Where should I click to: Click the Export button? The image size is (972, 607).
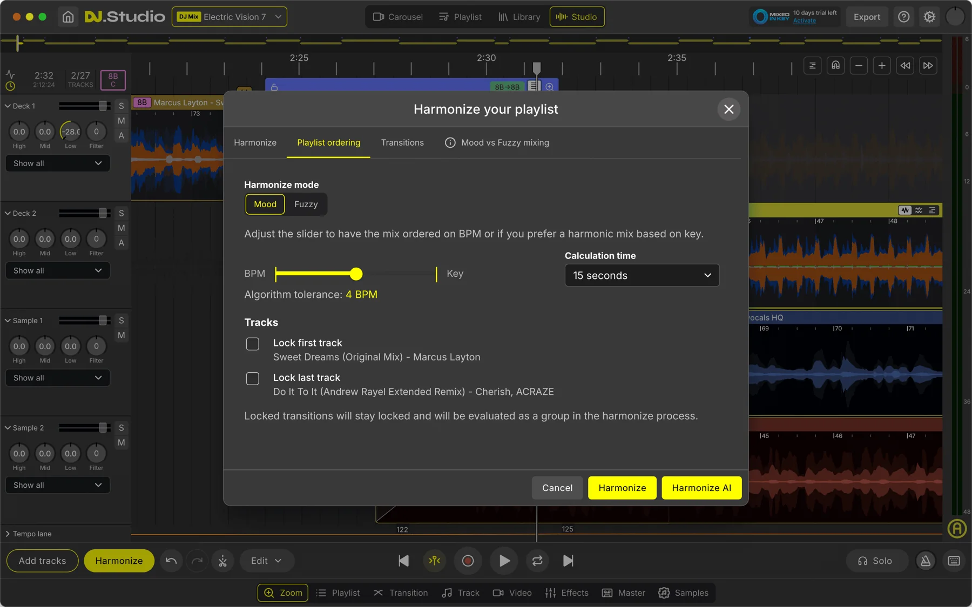(867, 17)
